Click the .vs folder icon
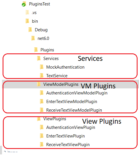The image size is (139, 157). (27, 13)
